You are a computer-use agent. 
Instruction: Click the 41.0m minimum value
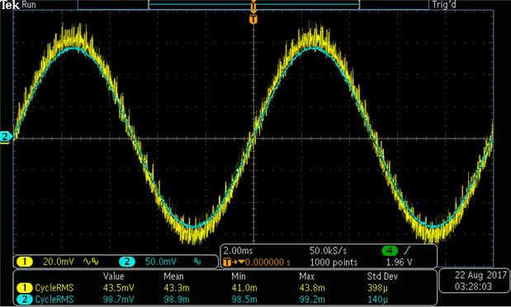point(244,288)
